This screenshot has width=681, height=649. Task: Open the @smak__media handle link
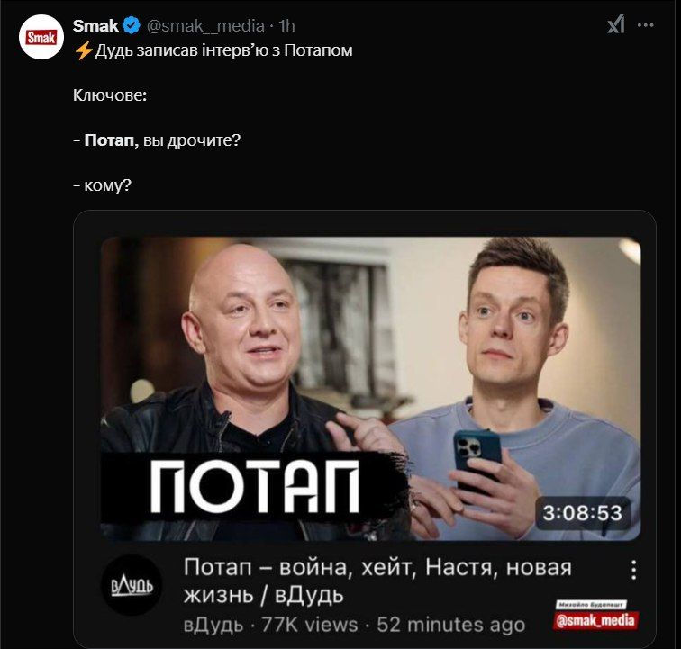click(x=205, y=26)
